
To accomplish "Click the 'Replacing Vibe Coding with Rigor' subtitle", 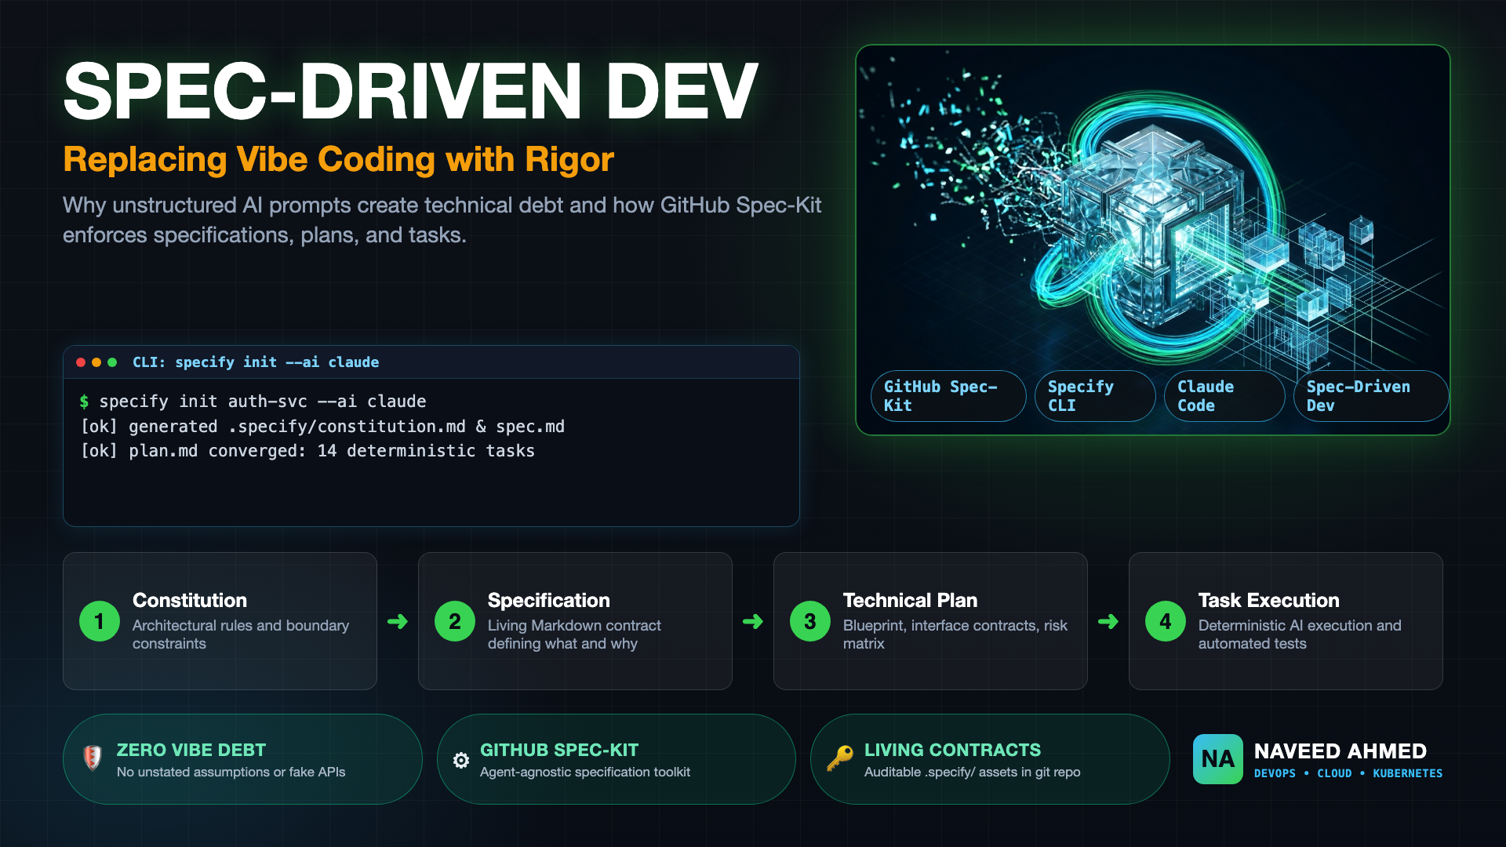I will 338,159.
